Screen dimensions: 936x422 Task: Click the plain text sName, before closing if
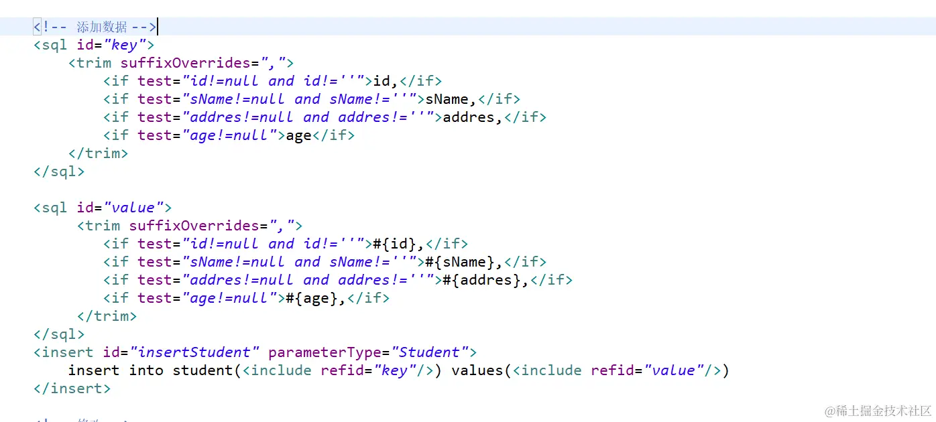(x=451, y=99)
